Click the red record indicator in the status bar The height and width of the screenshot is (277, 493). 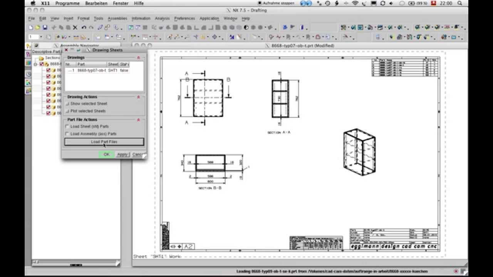(x=456, y=271)
